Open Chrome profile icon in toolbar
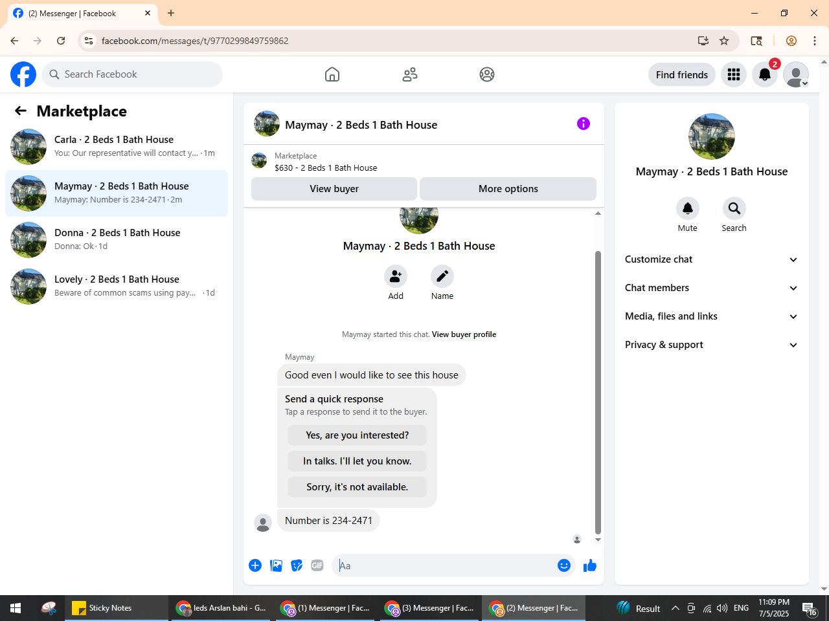The image size is (829, 621). (x=791, y=41)
